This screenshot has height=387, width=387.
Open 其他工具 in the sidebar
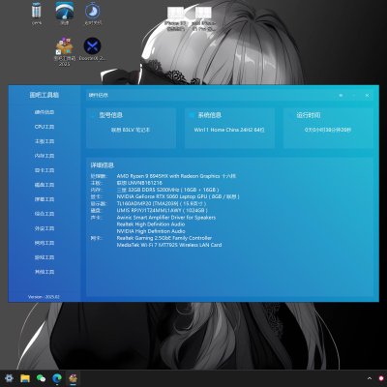(x=45, y=272)
